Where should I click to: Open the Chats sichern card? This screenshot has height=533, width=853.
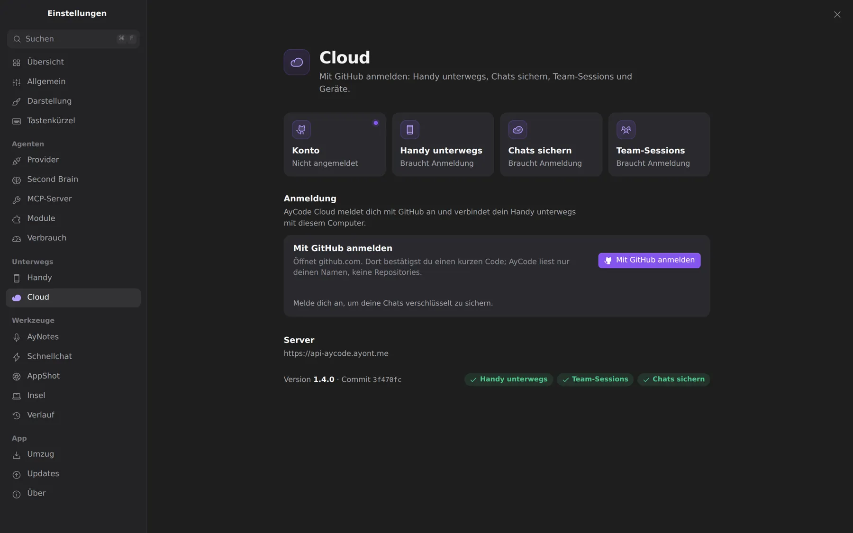pos(551,145)
